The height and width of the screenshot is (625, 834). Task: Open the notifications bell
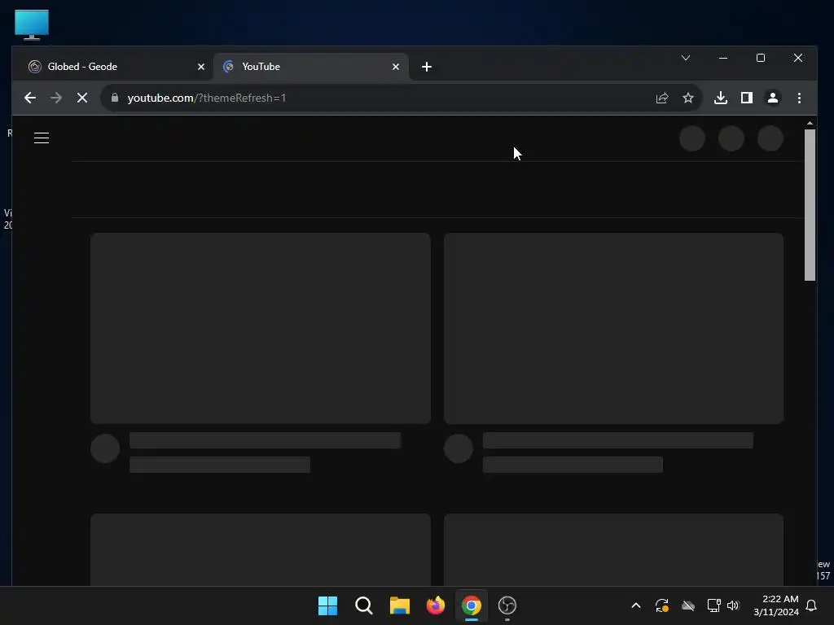pos(812,605)
